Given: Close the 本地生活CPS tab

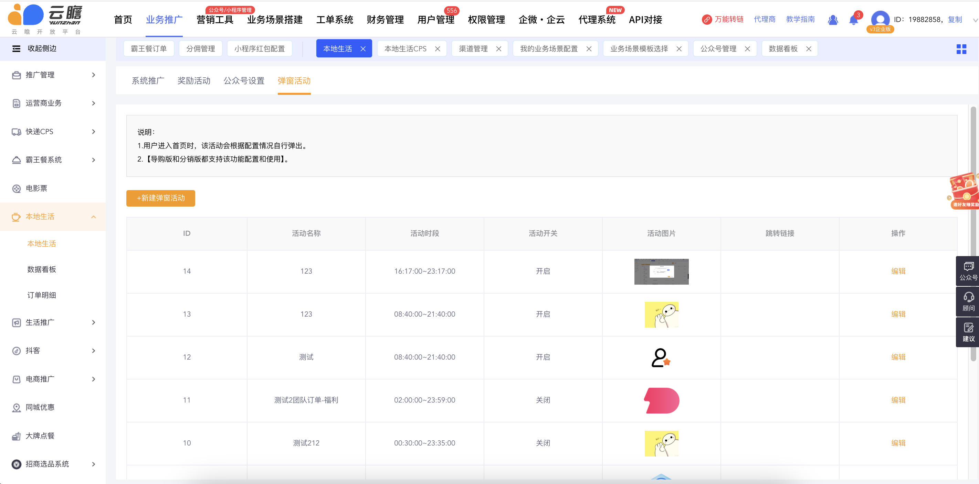Looking at the screenshot, I should pos(438,49).
